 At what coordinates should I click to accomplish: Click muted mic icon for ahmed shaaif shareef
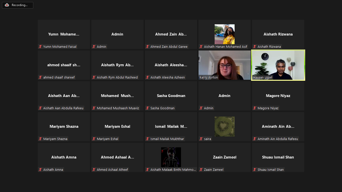coord(40,77)
